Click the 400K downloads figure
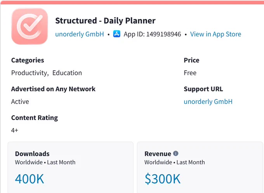 click(x=30, y=179)
